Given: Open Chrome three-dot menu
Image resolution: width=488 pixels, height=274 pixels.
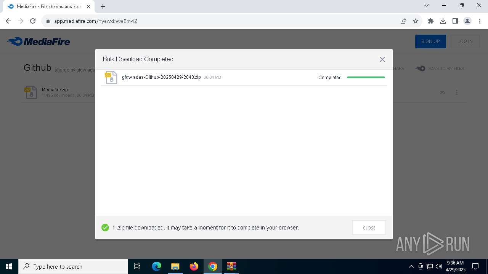Looking at the screenshot, I should point(480,21).
